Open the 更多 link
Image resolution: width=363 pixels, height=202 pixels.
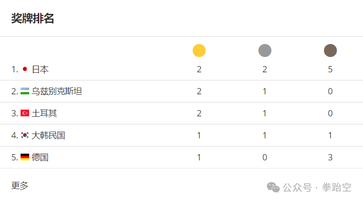pos(20,186)
